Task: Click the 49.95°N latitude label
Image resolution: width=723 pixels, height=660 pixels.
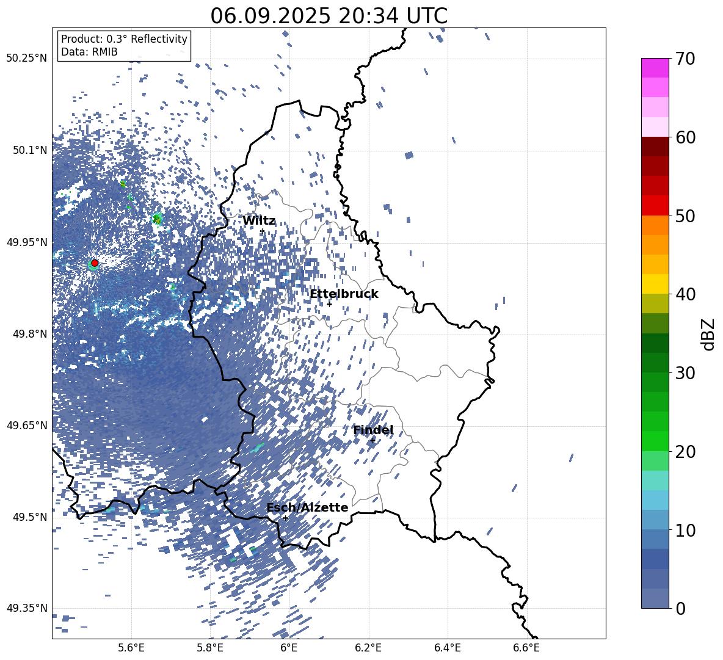Action: 27,242
